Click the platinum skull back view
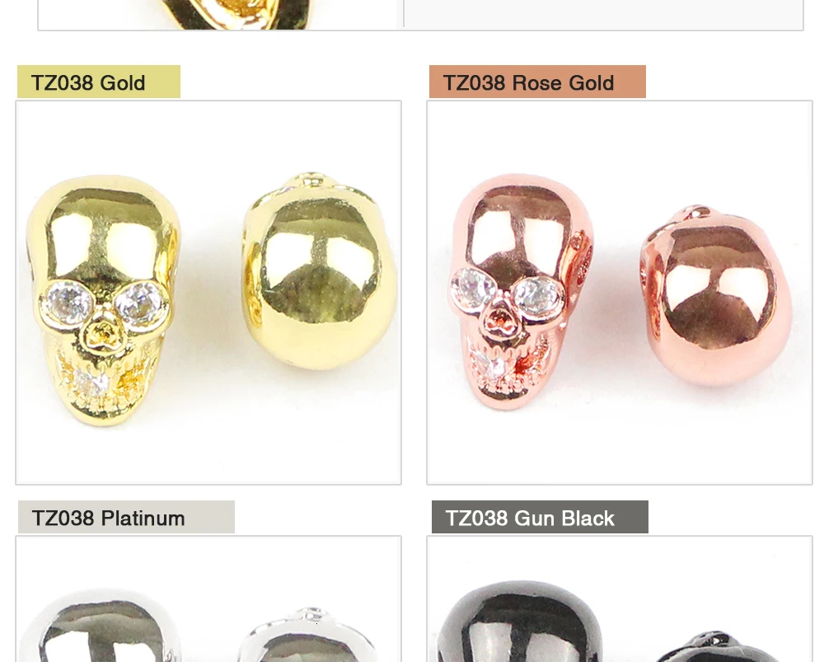 (x=307, y=635)
